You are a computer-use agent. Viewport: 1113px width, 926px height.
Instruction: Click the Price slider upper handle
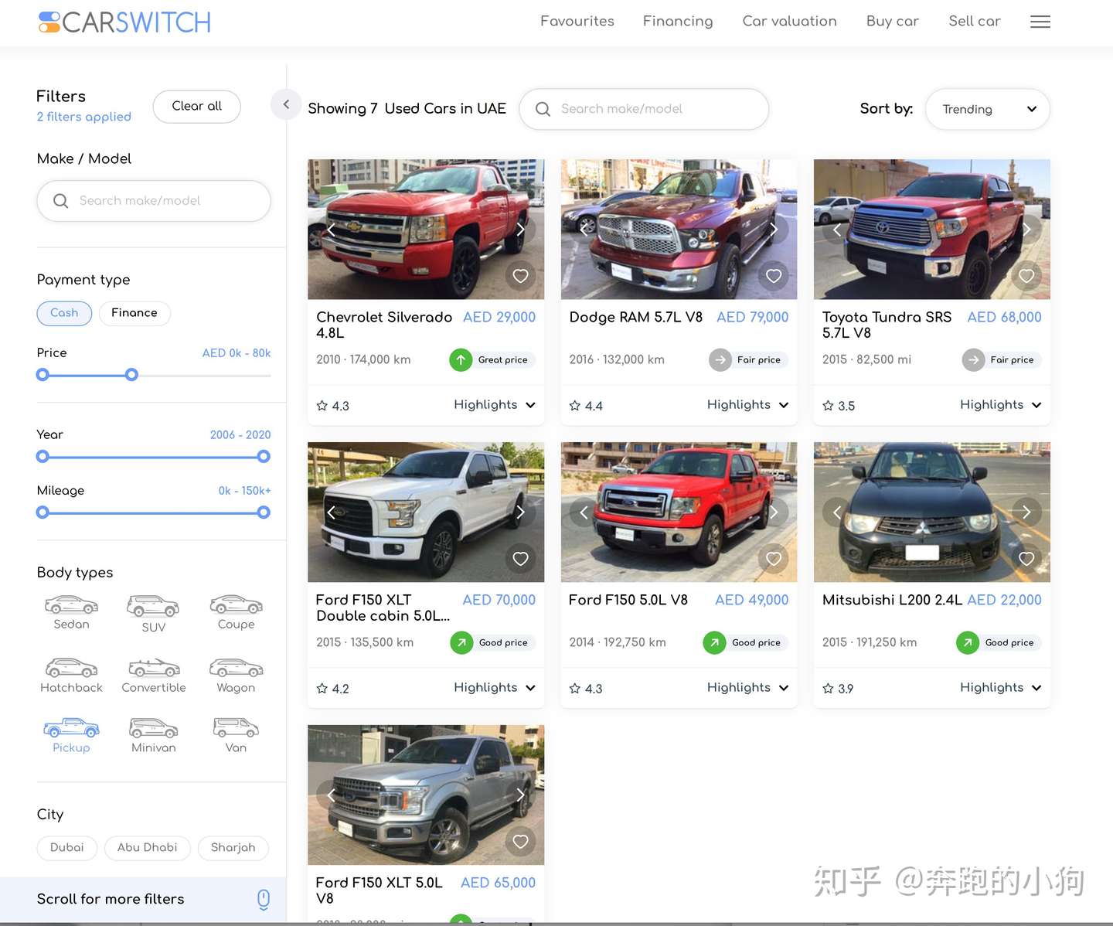[131, 375]
